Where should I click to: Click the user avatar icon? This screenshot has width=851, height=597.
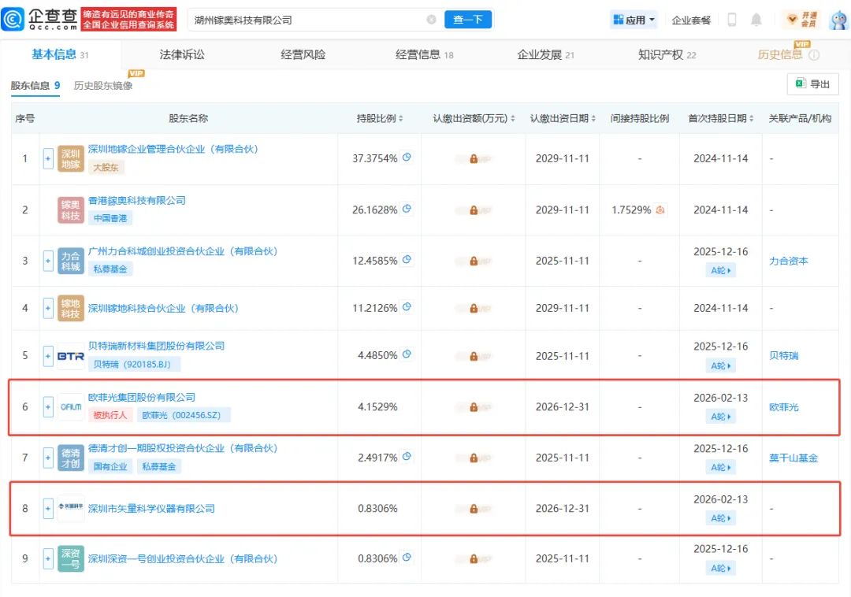pyautogui.click(x=839, y=20)
